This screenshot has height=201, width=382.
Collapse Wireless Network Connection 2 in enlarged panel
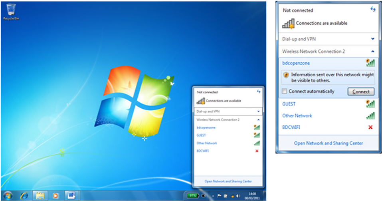click(x=372, y=51)
